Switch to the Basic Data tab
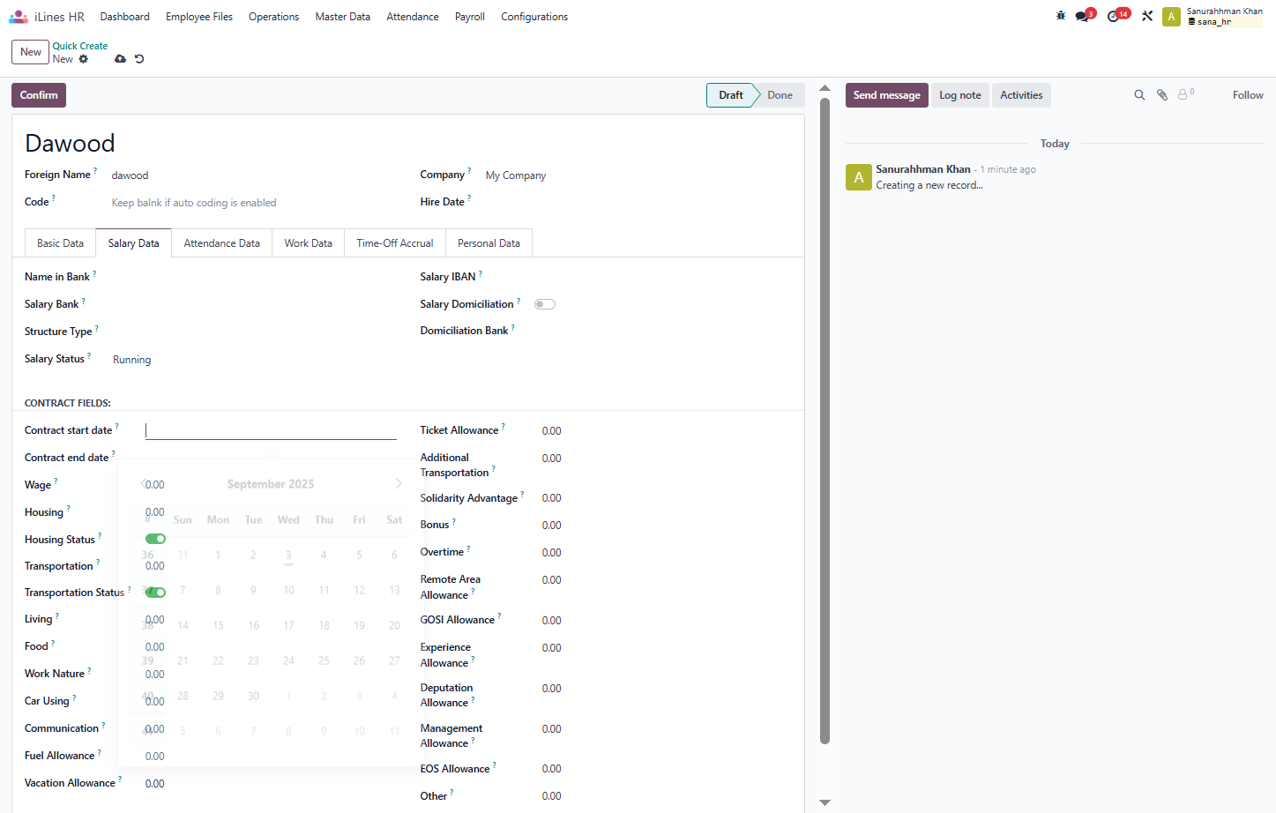 coord(60,243)
